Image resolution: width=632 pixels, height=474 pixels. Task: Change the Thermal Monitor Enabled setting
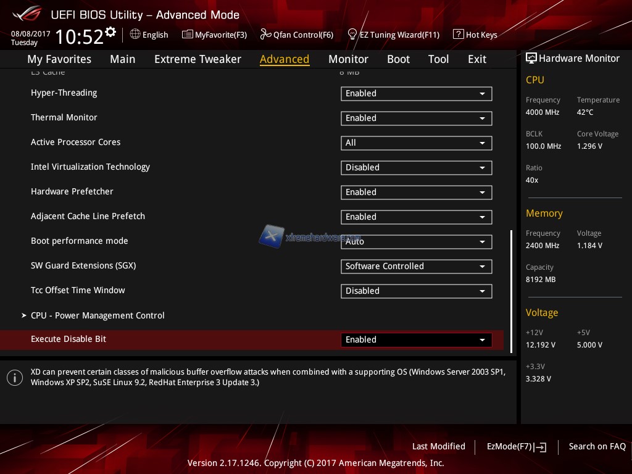click(x=416, y=118)
